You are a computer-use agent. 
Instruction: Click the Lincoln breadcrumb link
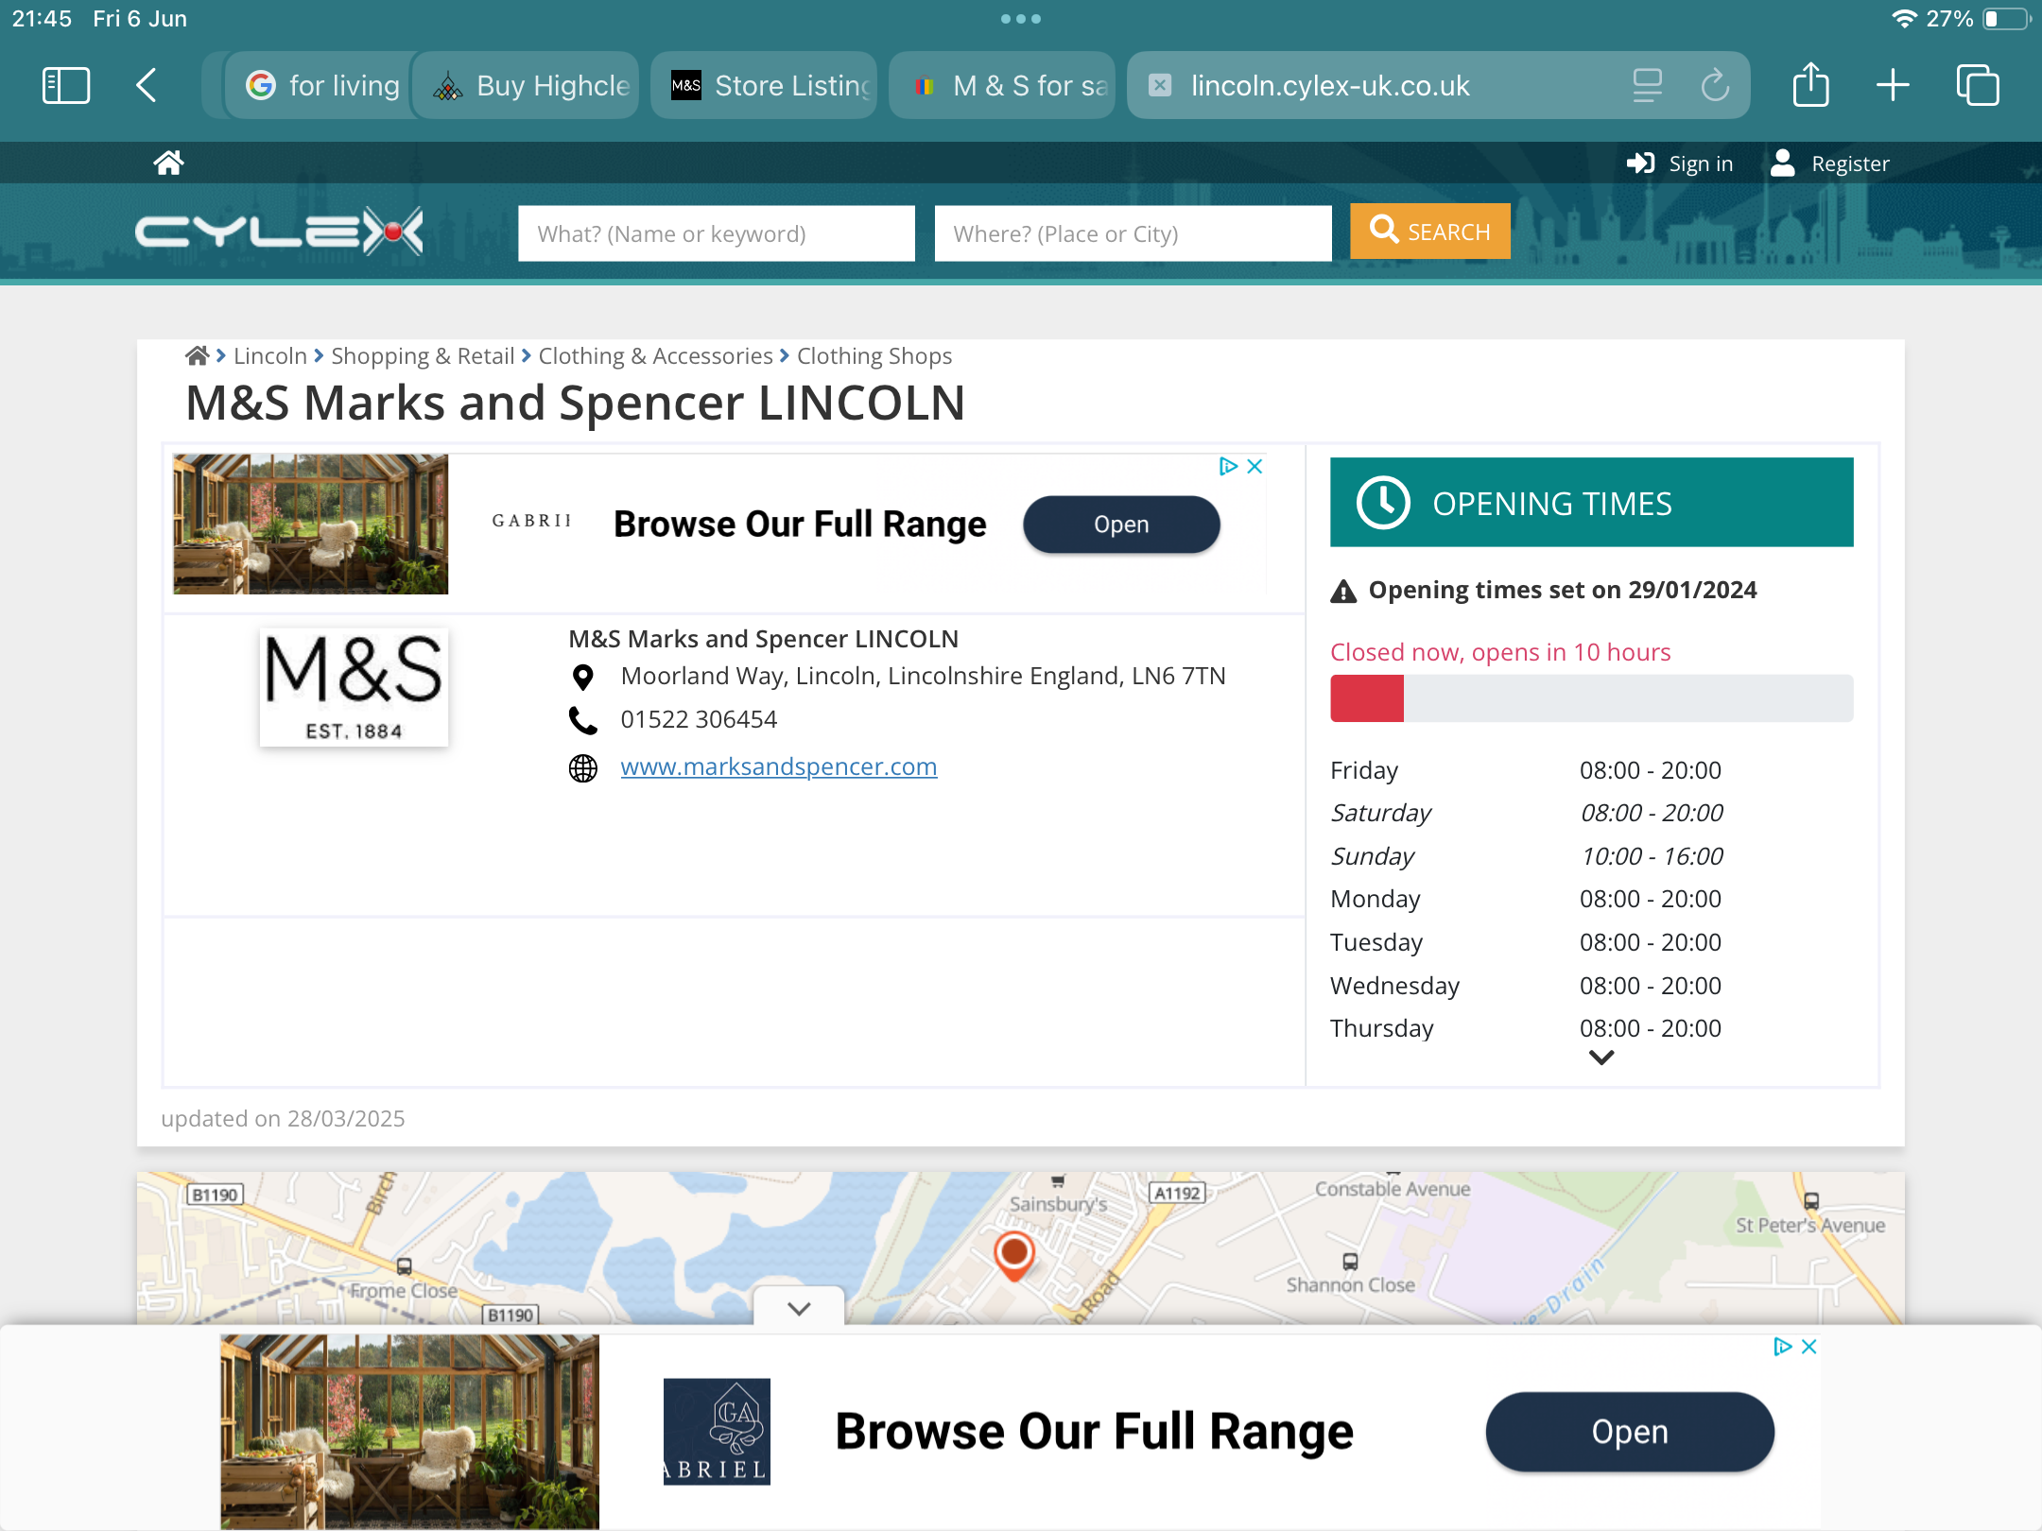[x=270, y=356]
